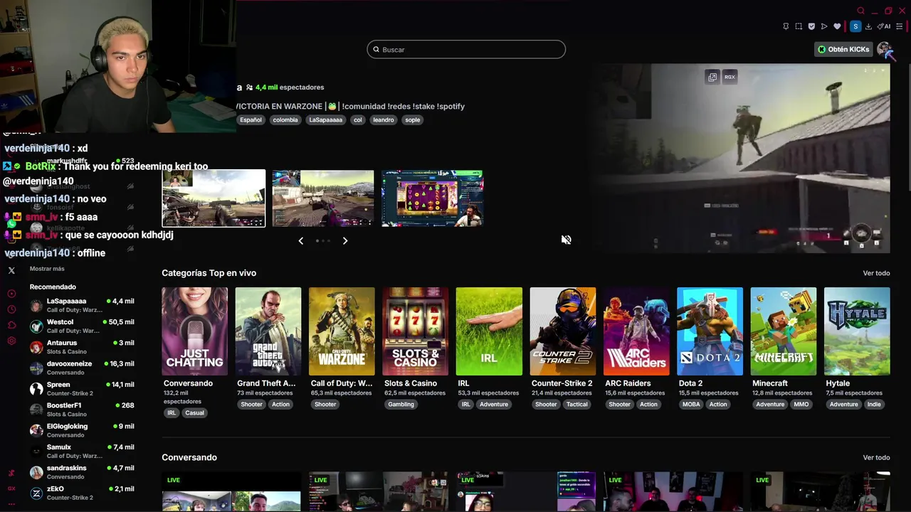
Task: Open Antaurus in recommended channels
Action: pyautogui.click(x=82, y=347)
